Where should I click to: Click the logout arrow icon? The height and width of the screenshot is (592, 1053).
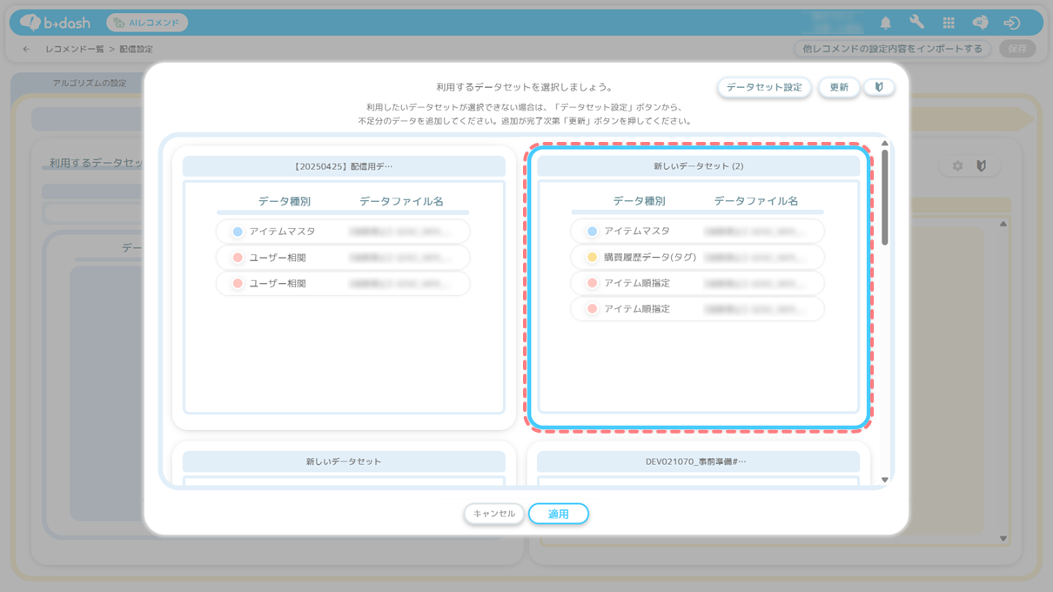pyautogui.click(x=1011, y=23)
